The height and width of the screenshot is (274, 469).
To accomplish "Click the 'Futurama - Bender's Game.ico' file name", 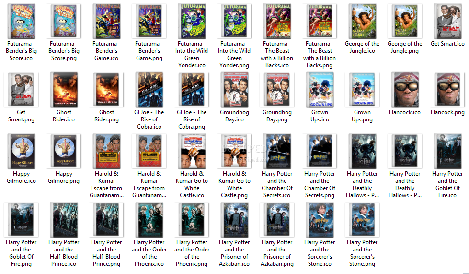I will (106, 51).
